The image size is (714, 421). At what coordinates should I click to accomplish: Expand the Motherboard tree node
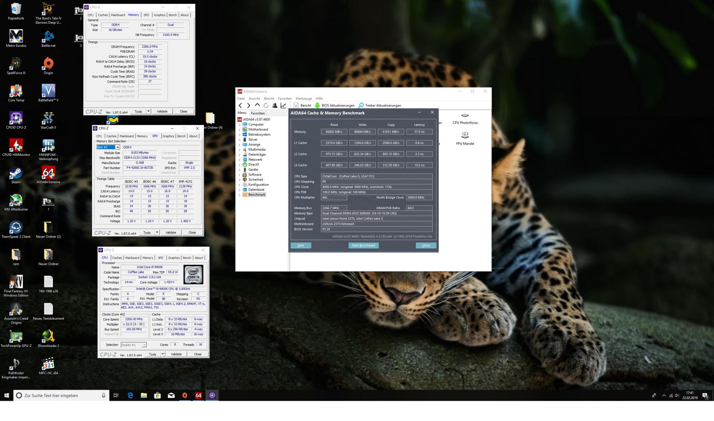pos(240,129)
